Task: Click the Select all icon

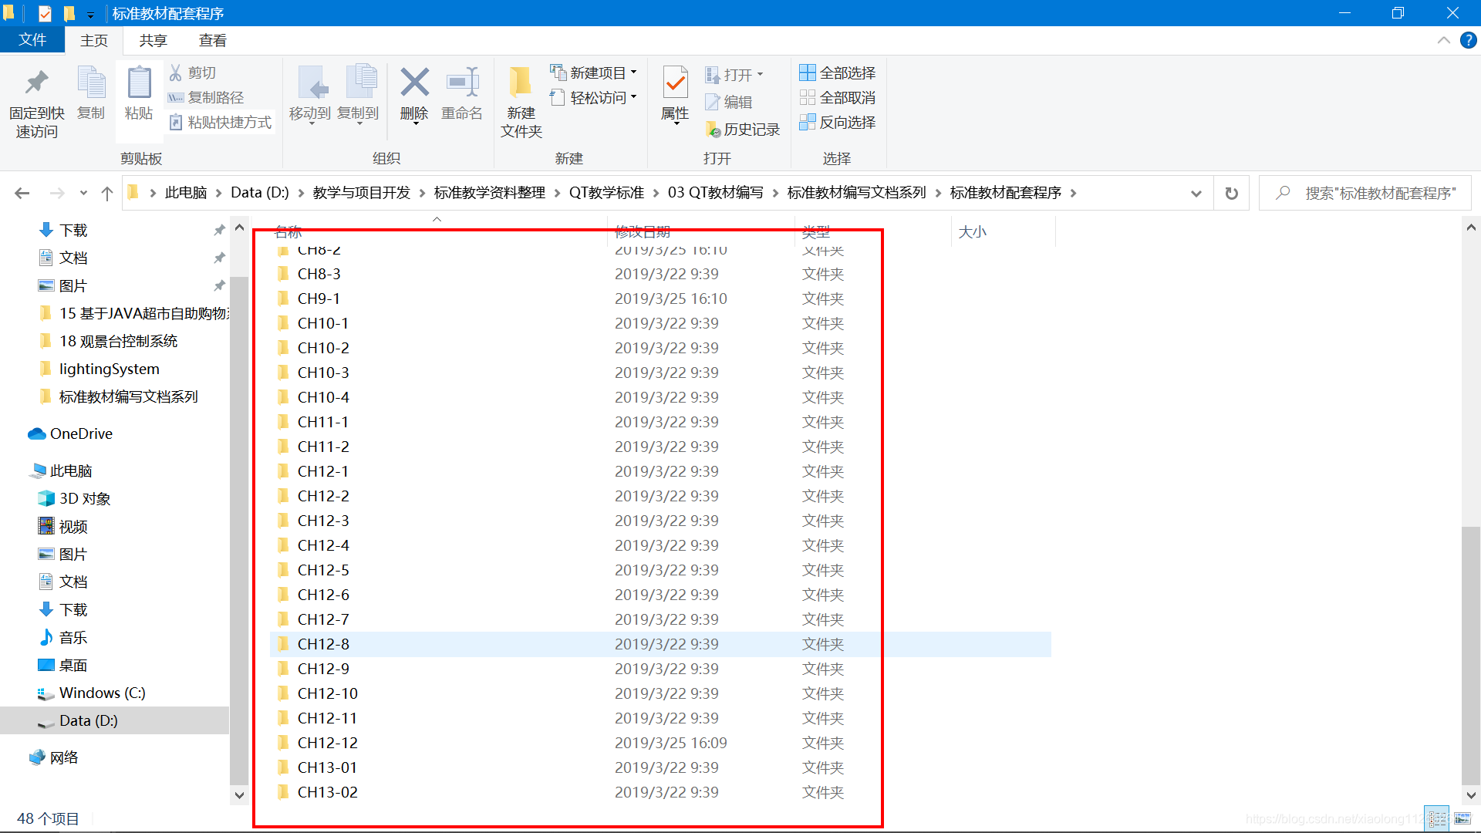Action: (x=807, y=73)
